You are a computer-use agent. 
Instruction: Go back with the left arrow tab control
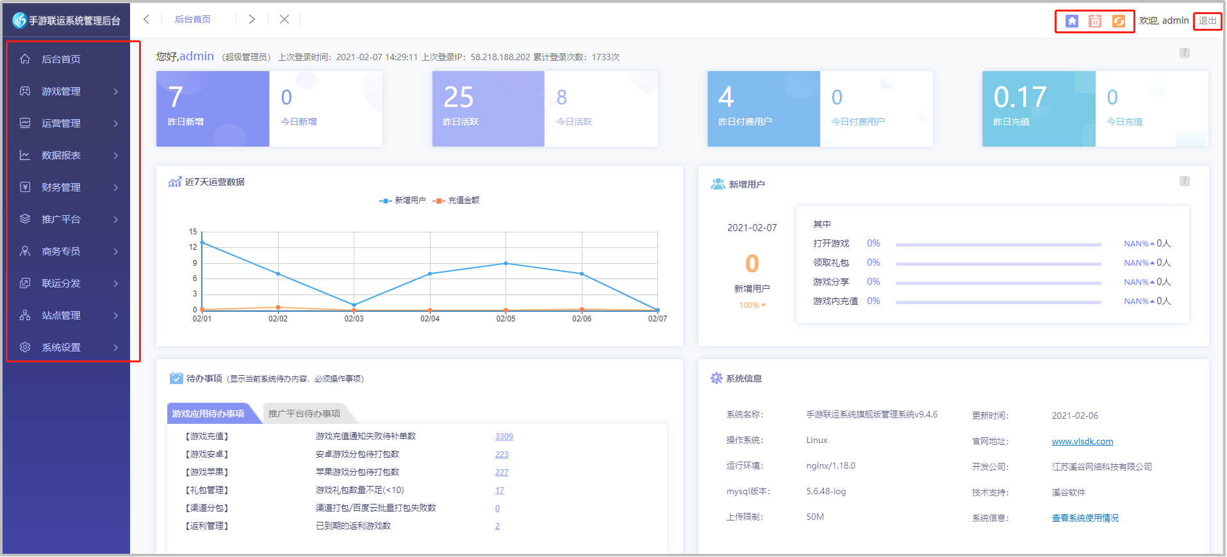tap(146, 19)
